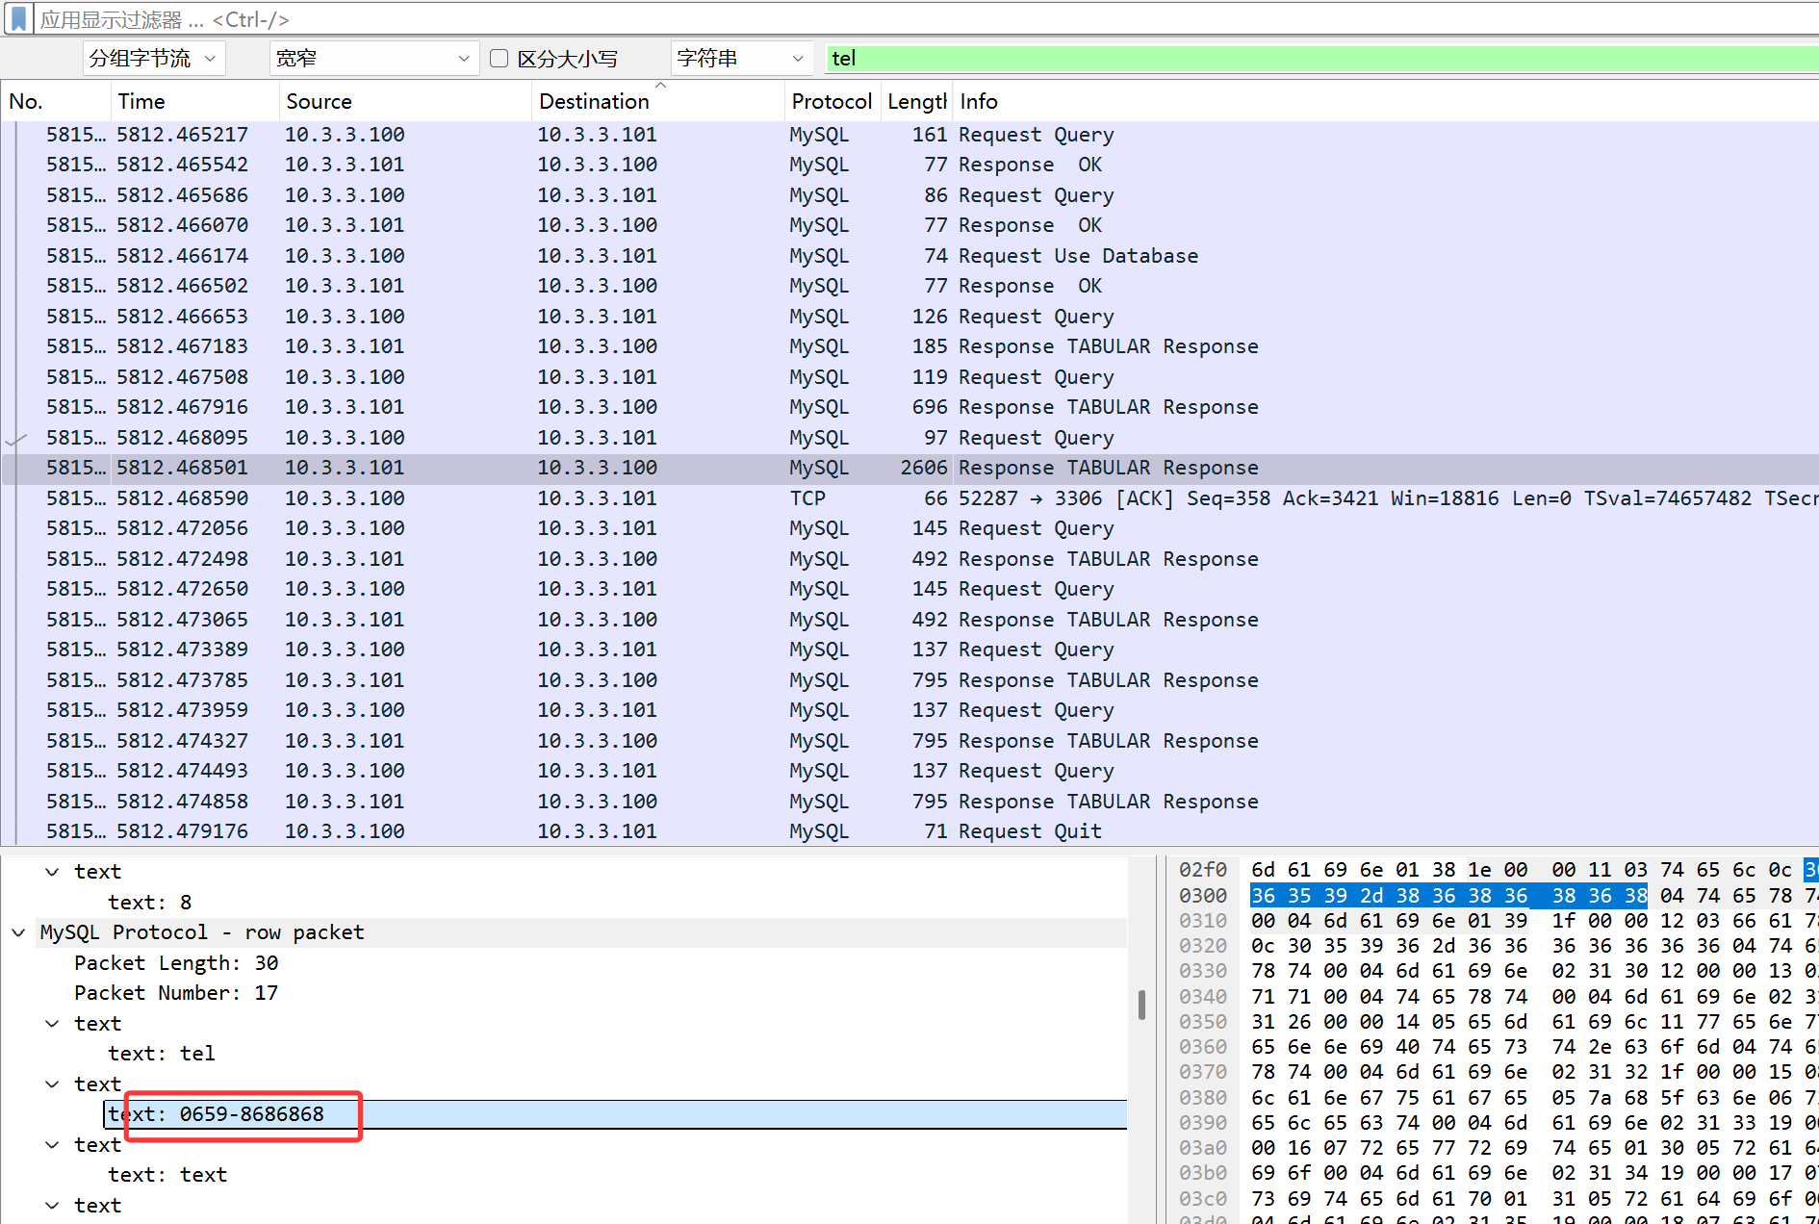The height and width of the screenshot is (1224, 1819).
Task: Select the TABULAR Response packet at 5812.472498
Action: pos(909,559)
